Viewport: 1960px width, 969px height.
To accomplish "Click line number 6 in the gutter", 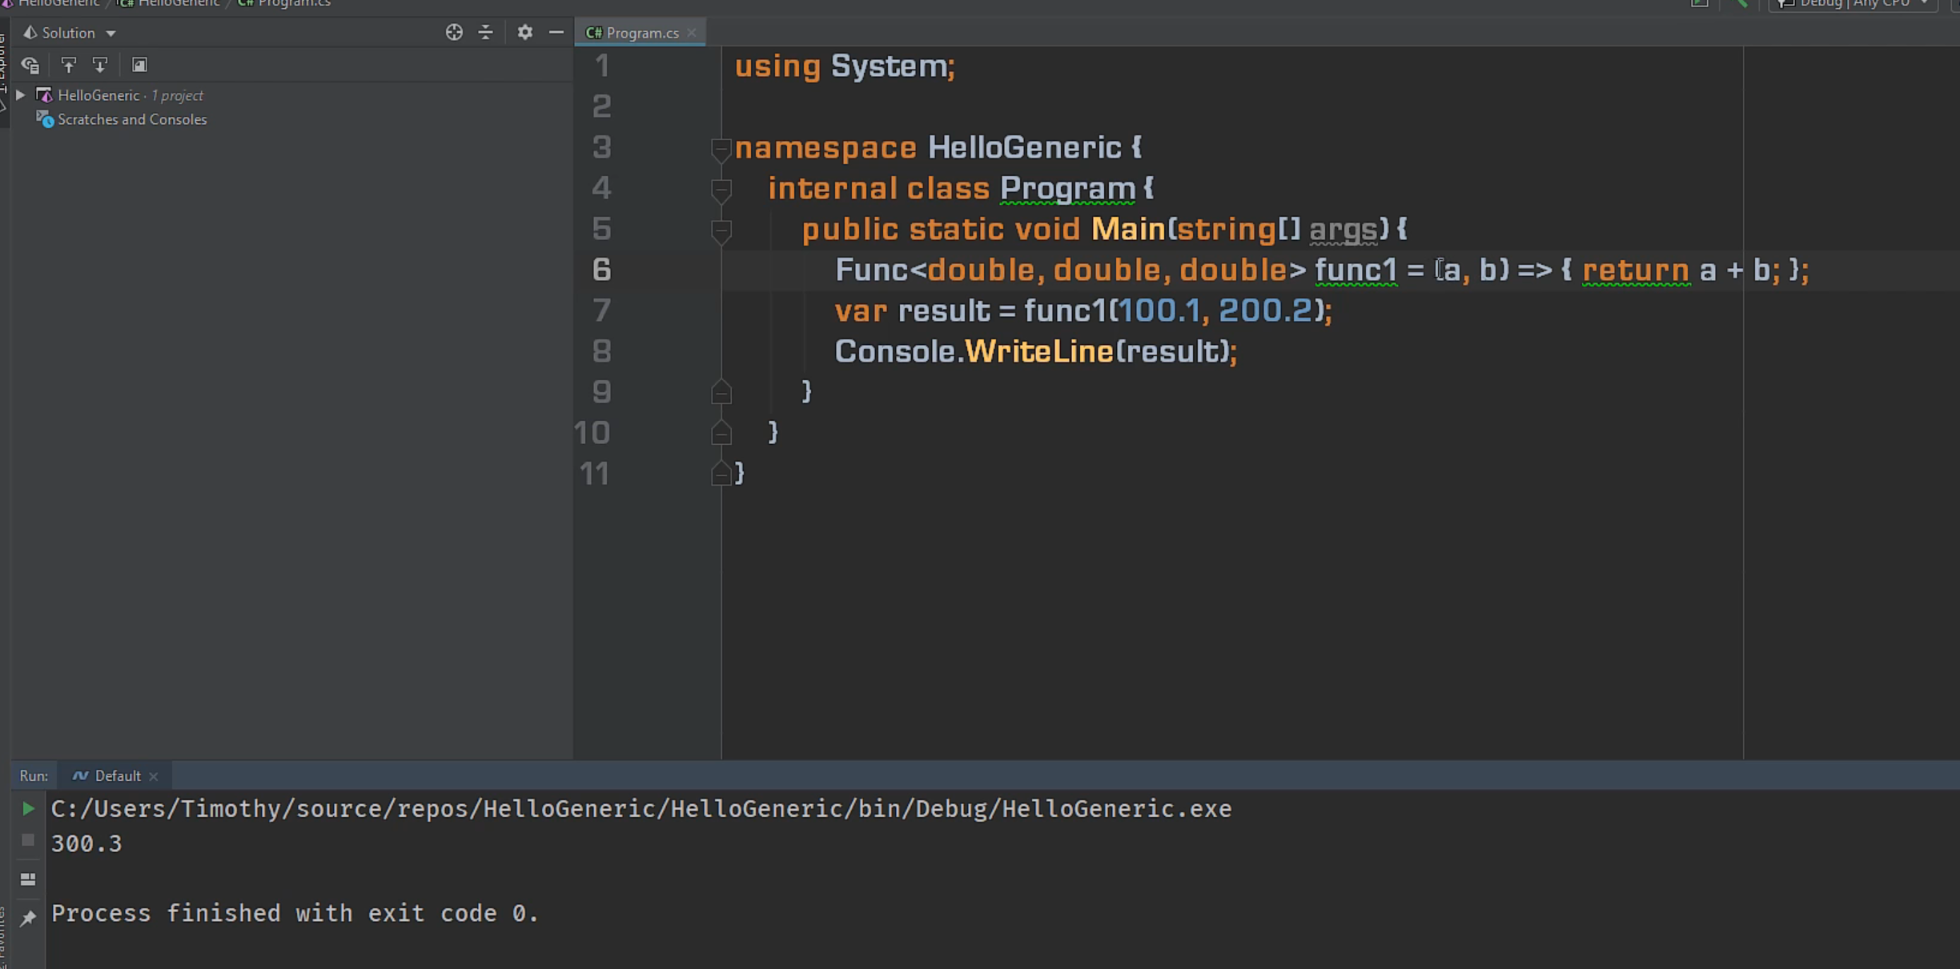I will [x=601, y=270].
